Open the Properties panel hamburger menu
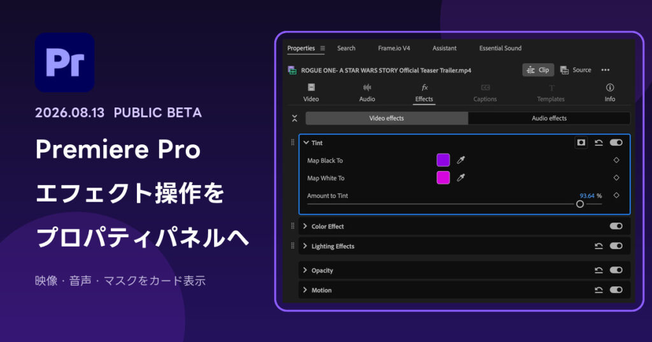The width and height of the screenshot is (652, 342). click(323, 48)
